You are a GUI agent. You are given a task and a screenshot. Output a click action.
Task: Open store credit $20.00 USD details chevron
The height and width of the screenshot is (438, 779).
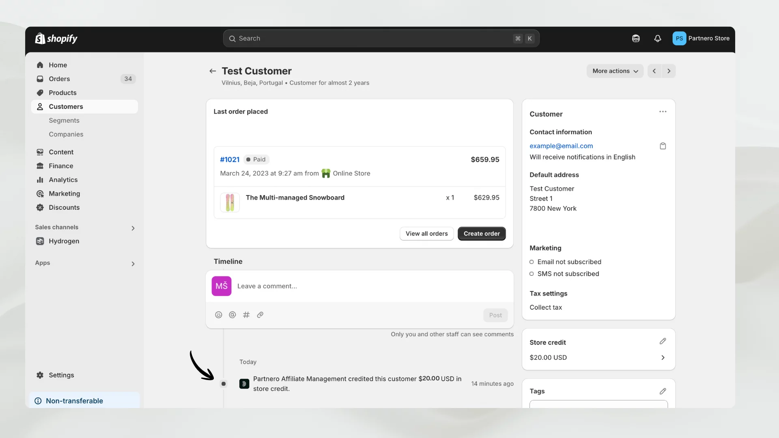click(x=663, y=358)
